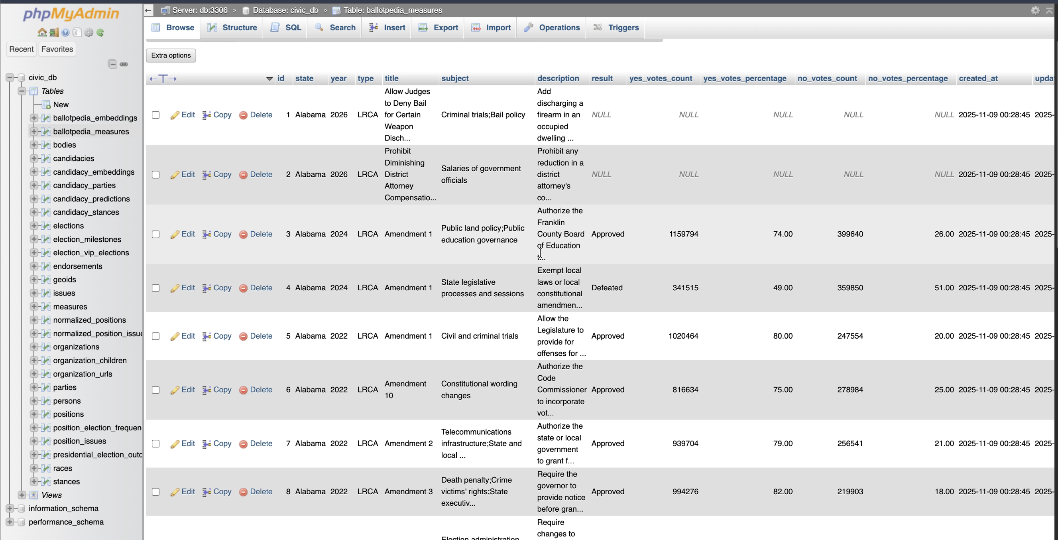1058x540 pixels.
Task: Click the Extra options button
Action: click(171, 55)
